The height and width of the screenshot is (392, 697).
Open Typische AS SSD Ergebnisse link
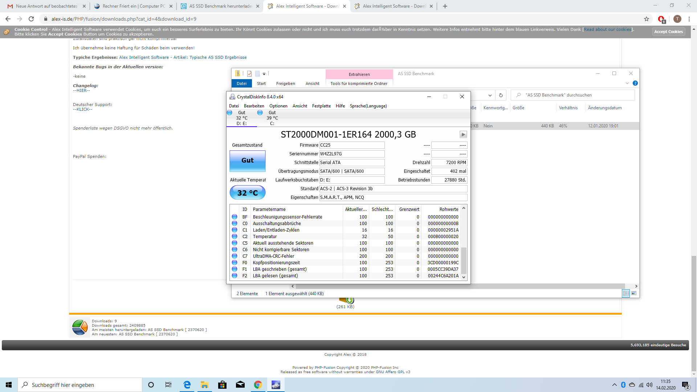[183, 57]
